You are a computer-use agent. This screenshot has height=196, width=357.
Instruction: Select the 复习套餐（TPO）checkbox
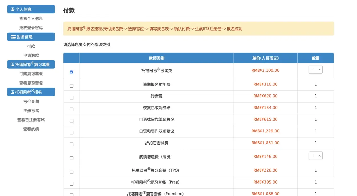point(71,172)
